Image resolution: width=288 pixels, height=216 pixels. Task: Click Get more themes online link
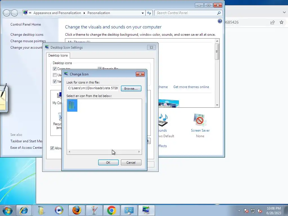click(x=191, y=87)
